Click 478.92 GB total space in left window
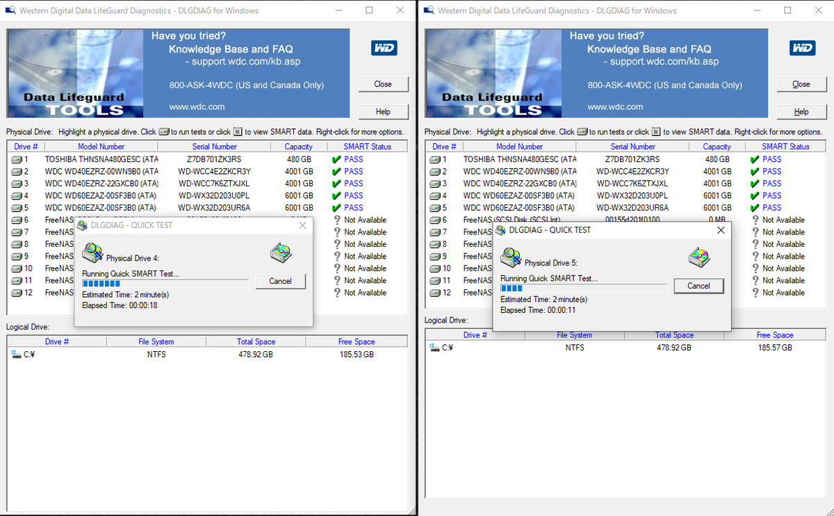The width and height of the screenshot is (834, 516). [256, 354]
